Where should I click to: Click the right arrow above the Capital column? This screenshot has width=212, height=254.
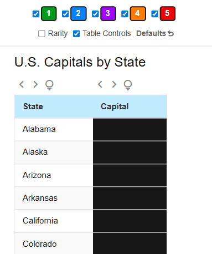[114, 84]
